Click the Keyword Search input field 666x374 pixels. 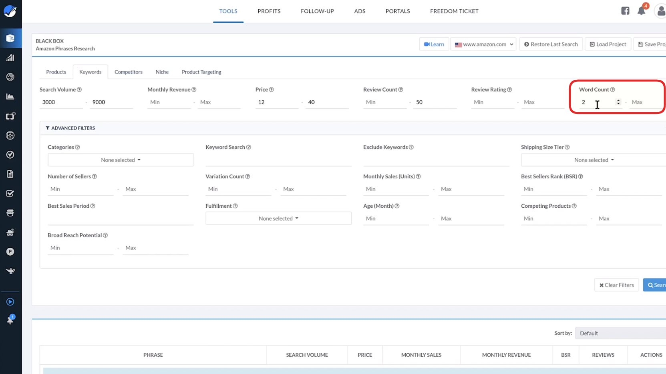coord(278,160)
